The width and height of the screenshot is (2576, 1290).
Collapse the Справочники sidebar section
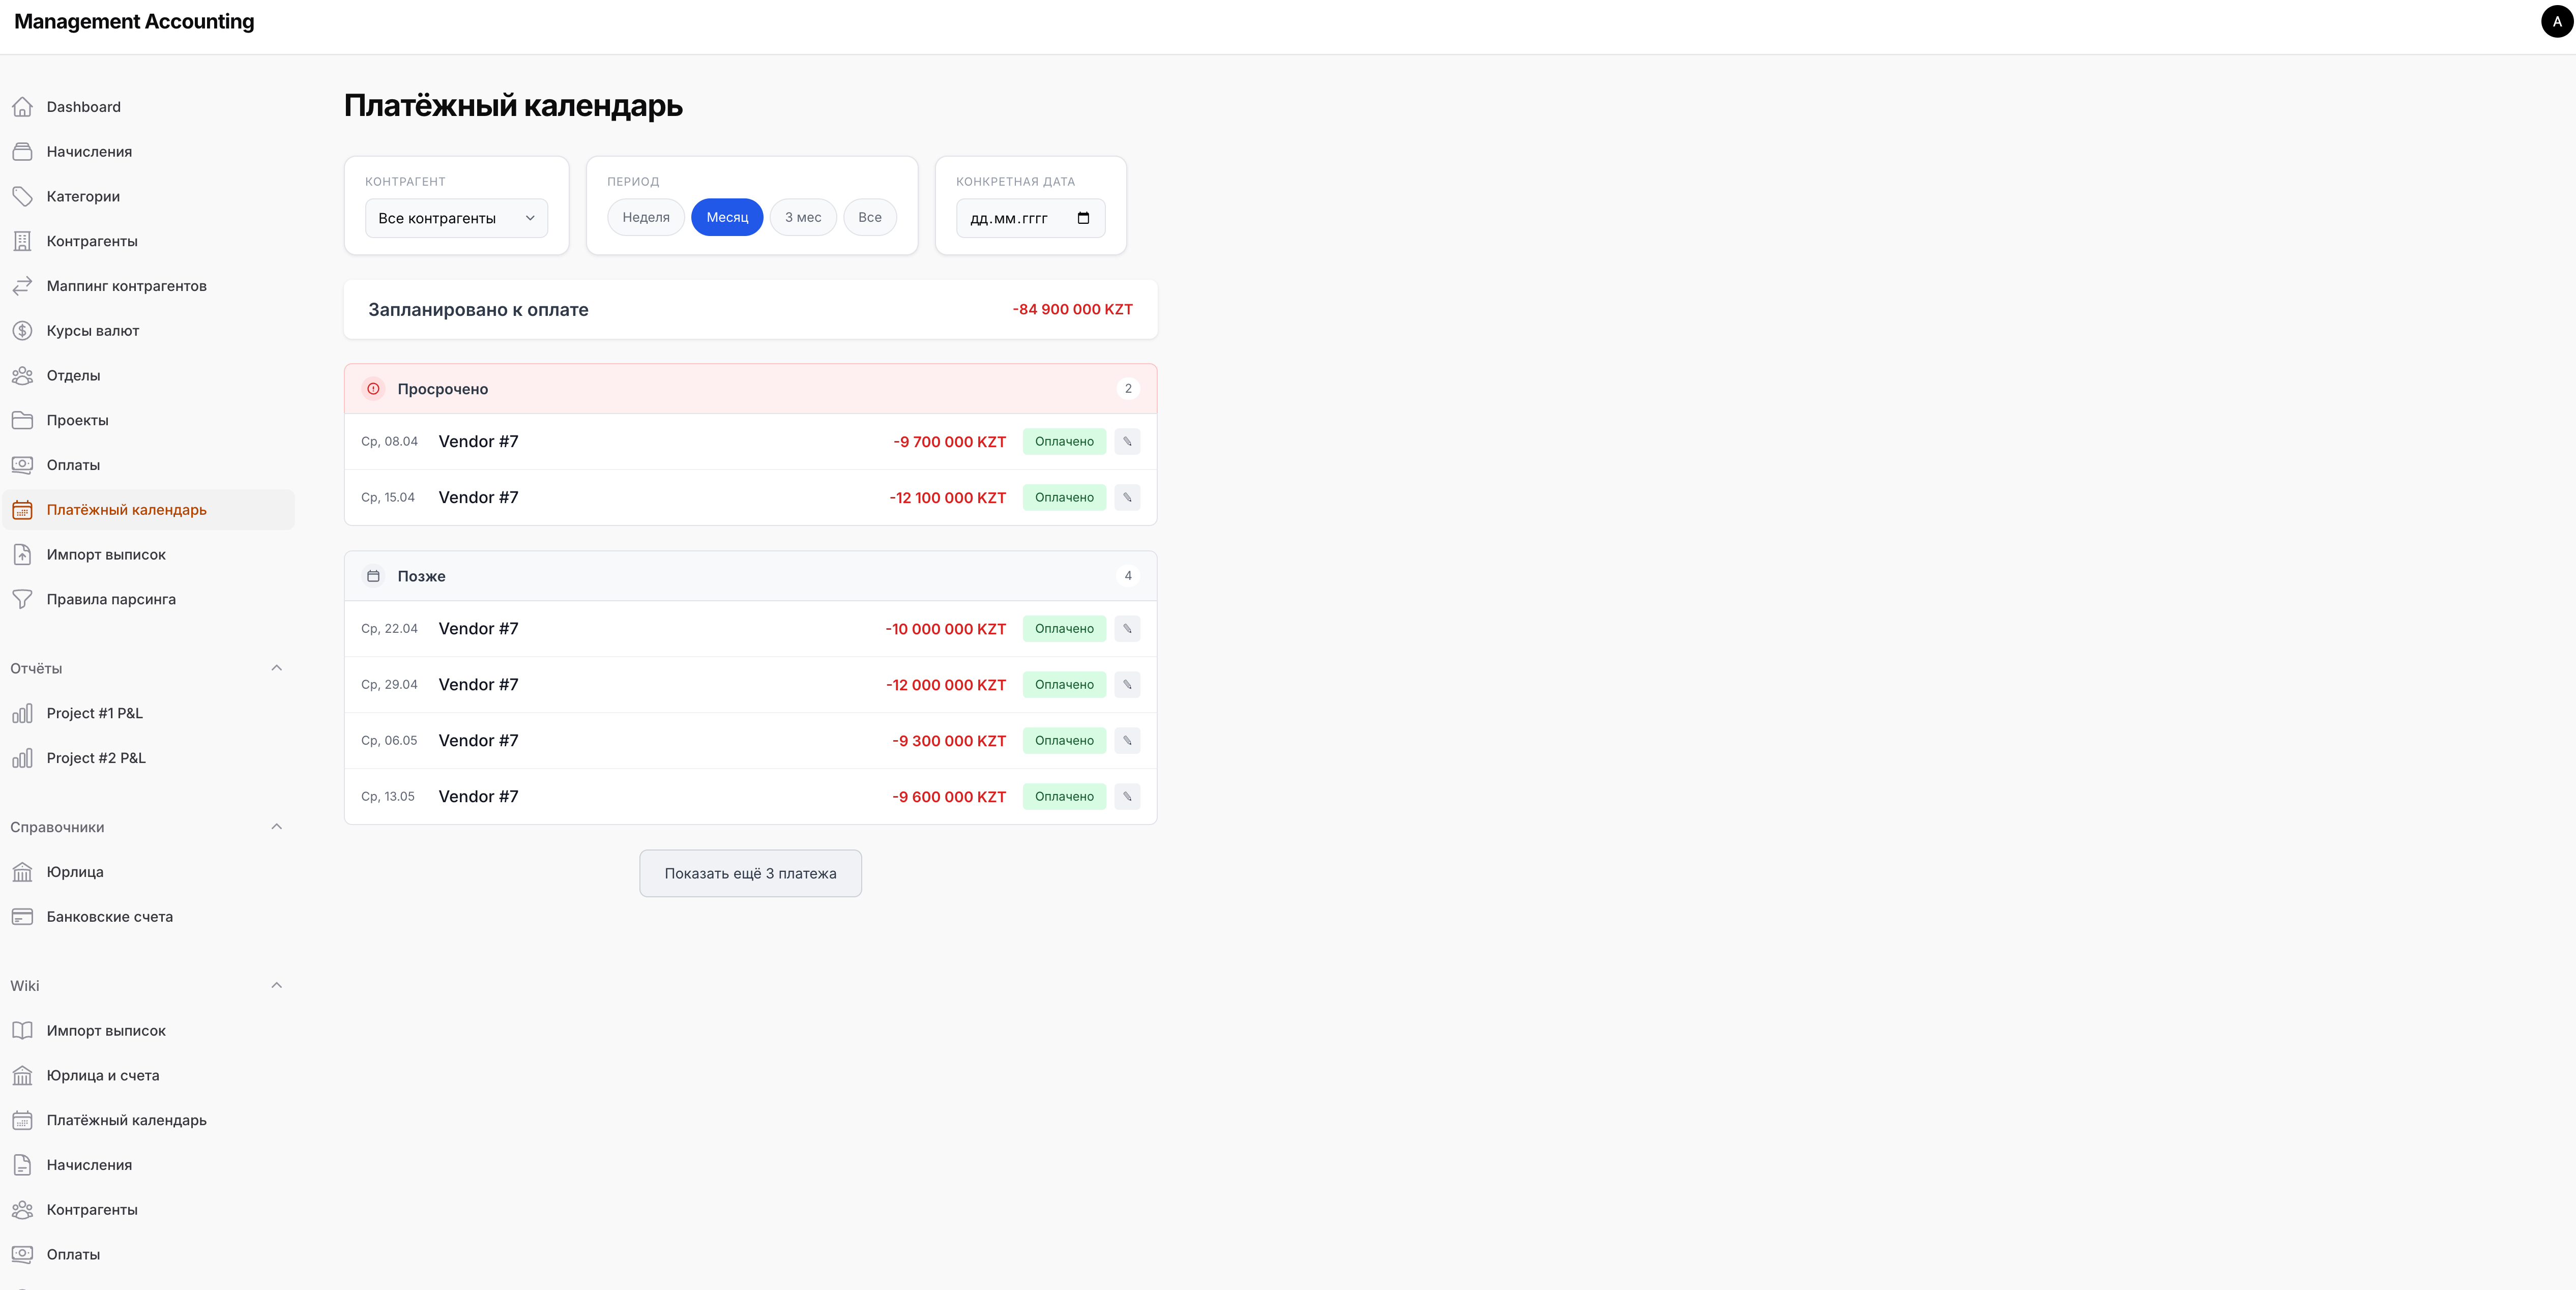(x=277, y=827)
